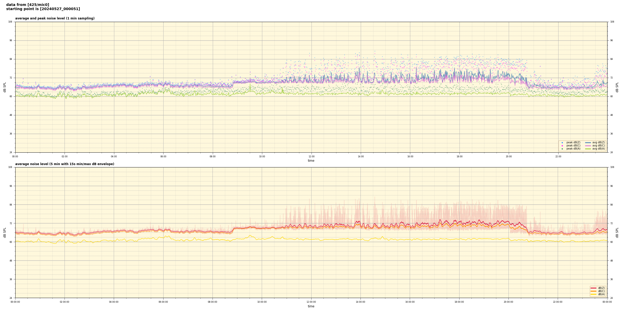Click the 'time' x-axis label of top chart

coord(311,161)
